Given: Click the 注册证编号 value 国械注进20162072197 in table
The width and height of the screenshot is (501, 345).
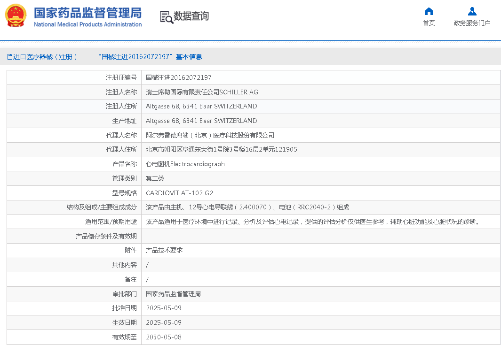Looking at the screenshot, I should pos(178,77).
